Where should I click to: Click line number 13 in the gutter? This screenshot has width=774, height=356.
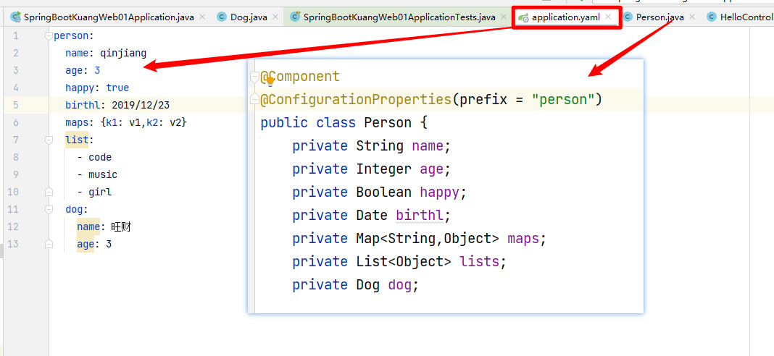13,244
